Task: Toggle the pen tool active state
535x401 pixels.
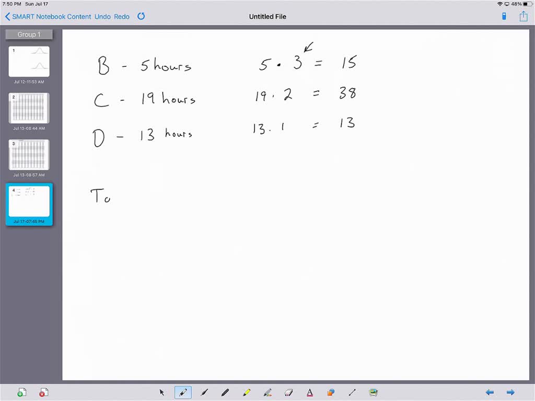Action: [x=183, y=392]
